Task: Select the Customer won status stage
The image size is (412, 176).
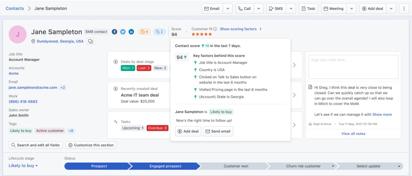Action: 236,166
